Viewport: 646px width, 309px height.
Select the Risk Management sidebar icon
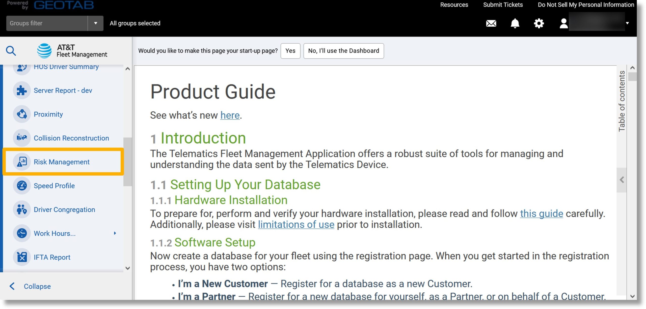pos(22,161)
